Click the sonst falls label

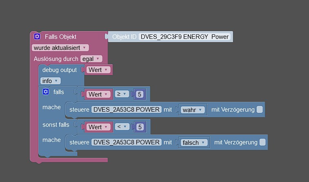click(56, 125)
